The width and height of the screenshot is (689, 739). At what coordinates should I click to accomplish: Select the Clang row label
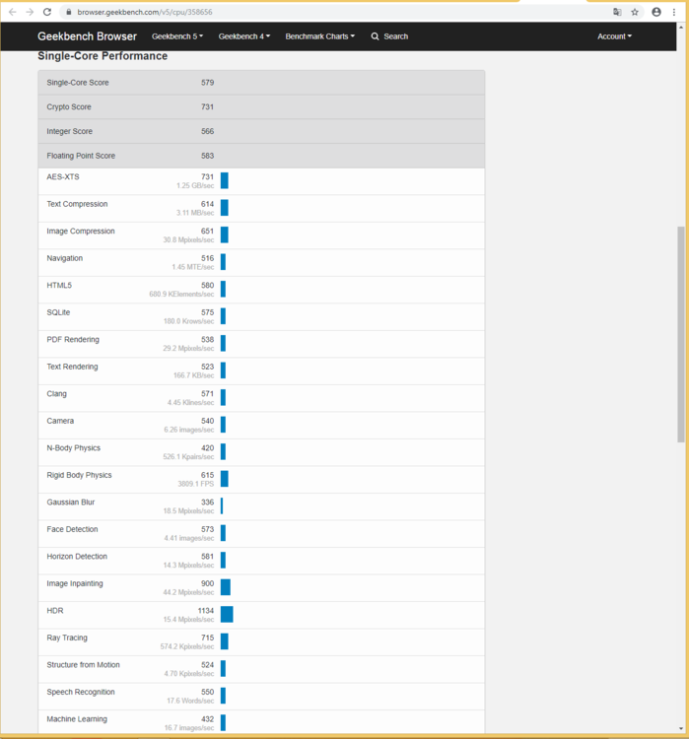coord(56,393)
